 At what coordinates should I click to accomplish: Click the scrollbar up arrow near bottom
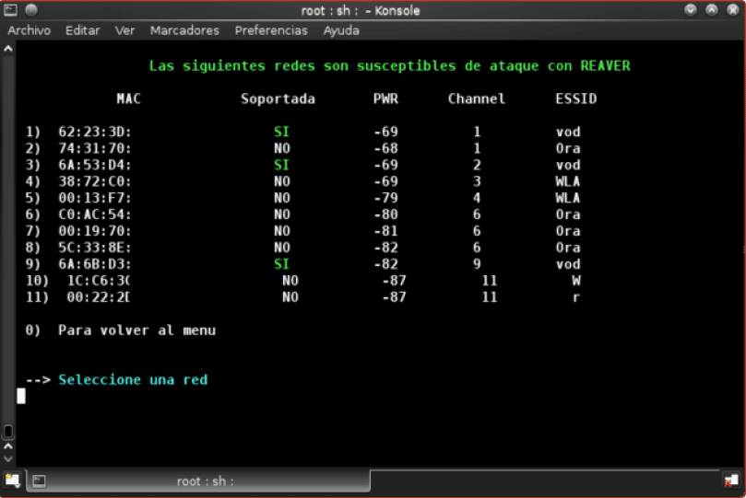[x=8, y=446]
